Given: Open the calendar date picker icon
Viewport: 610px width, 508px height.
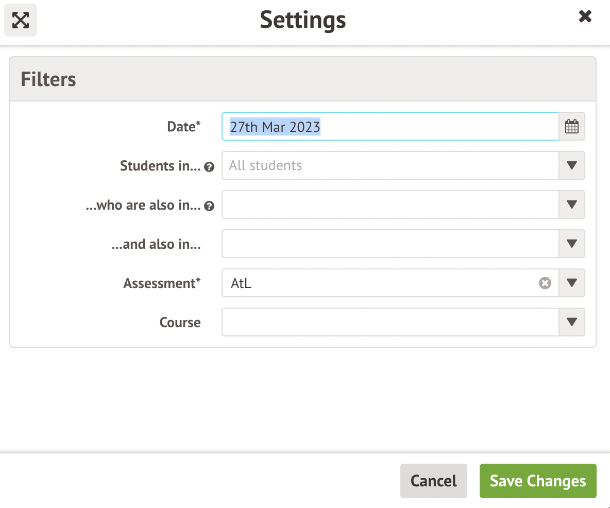Looking at the screenshot, I should (572, 126).
